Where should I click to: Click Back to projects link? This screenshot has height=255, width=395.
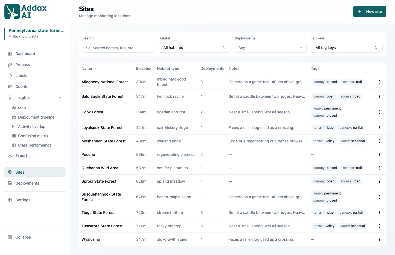click(x=23, y=36)
